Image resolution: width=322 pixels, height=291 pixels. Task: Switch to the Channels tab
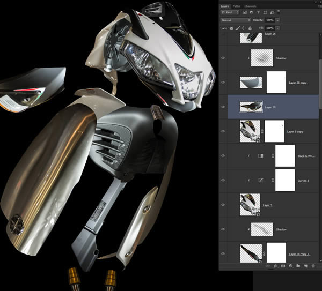coord(250,6)
